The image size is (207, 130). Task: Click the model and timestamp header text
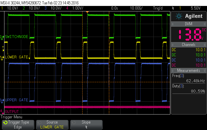click(40, 3)
